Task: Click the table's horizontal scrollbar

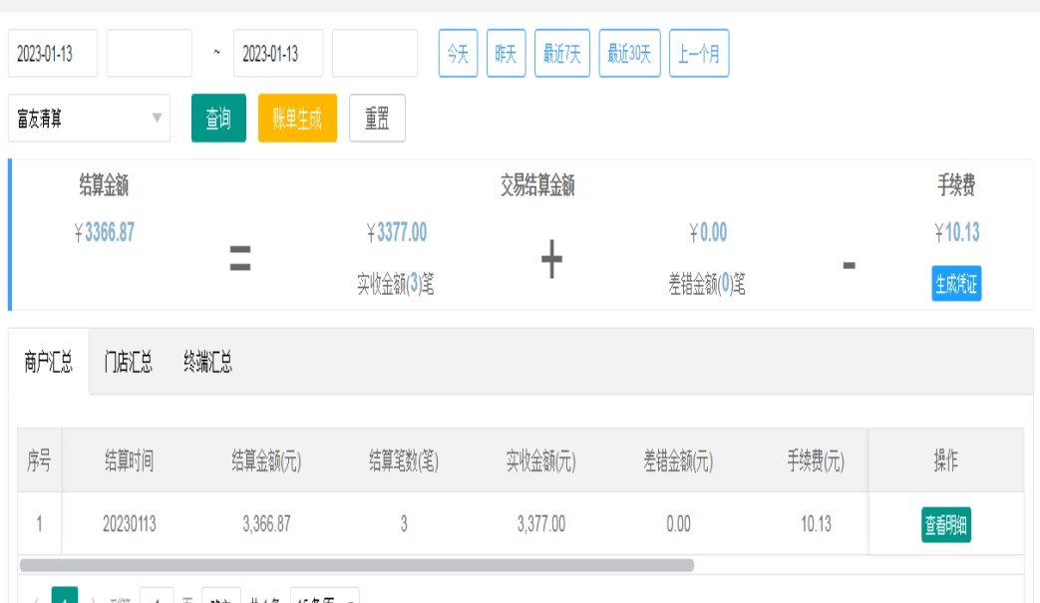Action: [x=356, y=565]
